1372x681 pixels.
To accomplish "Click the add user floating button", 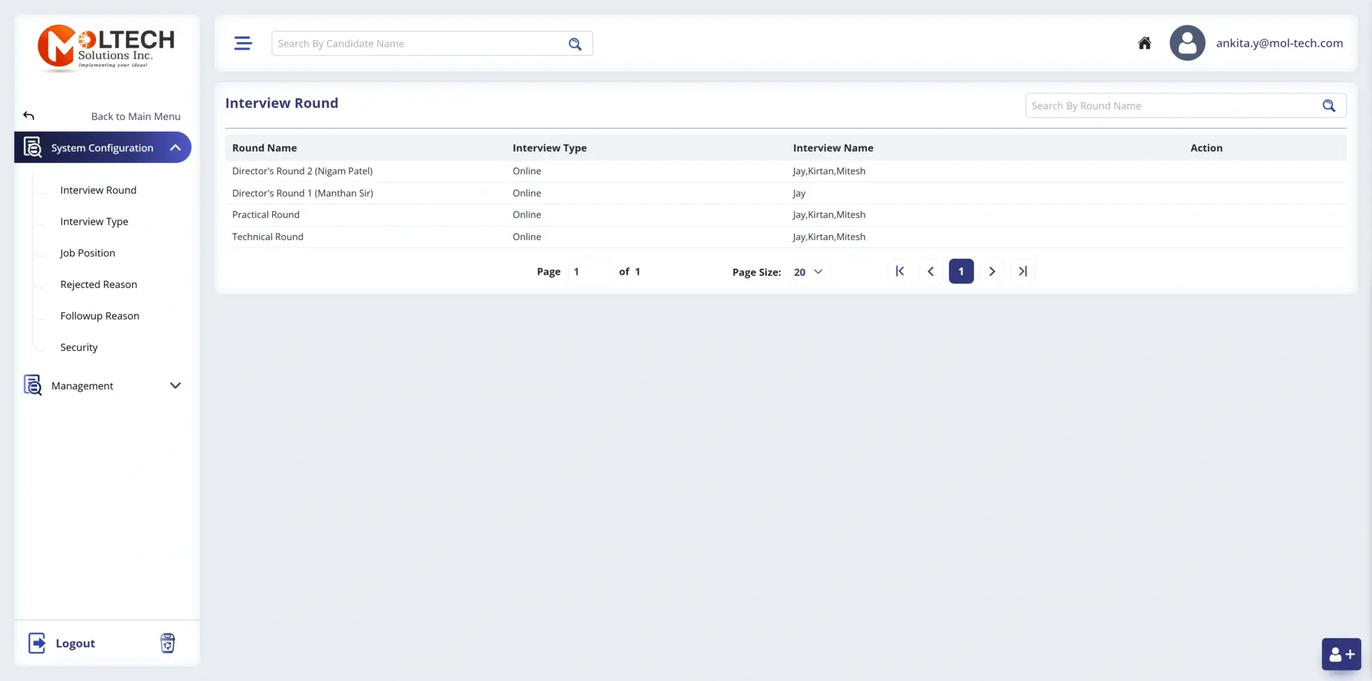I will coord(1341,654).
